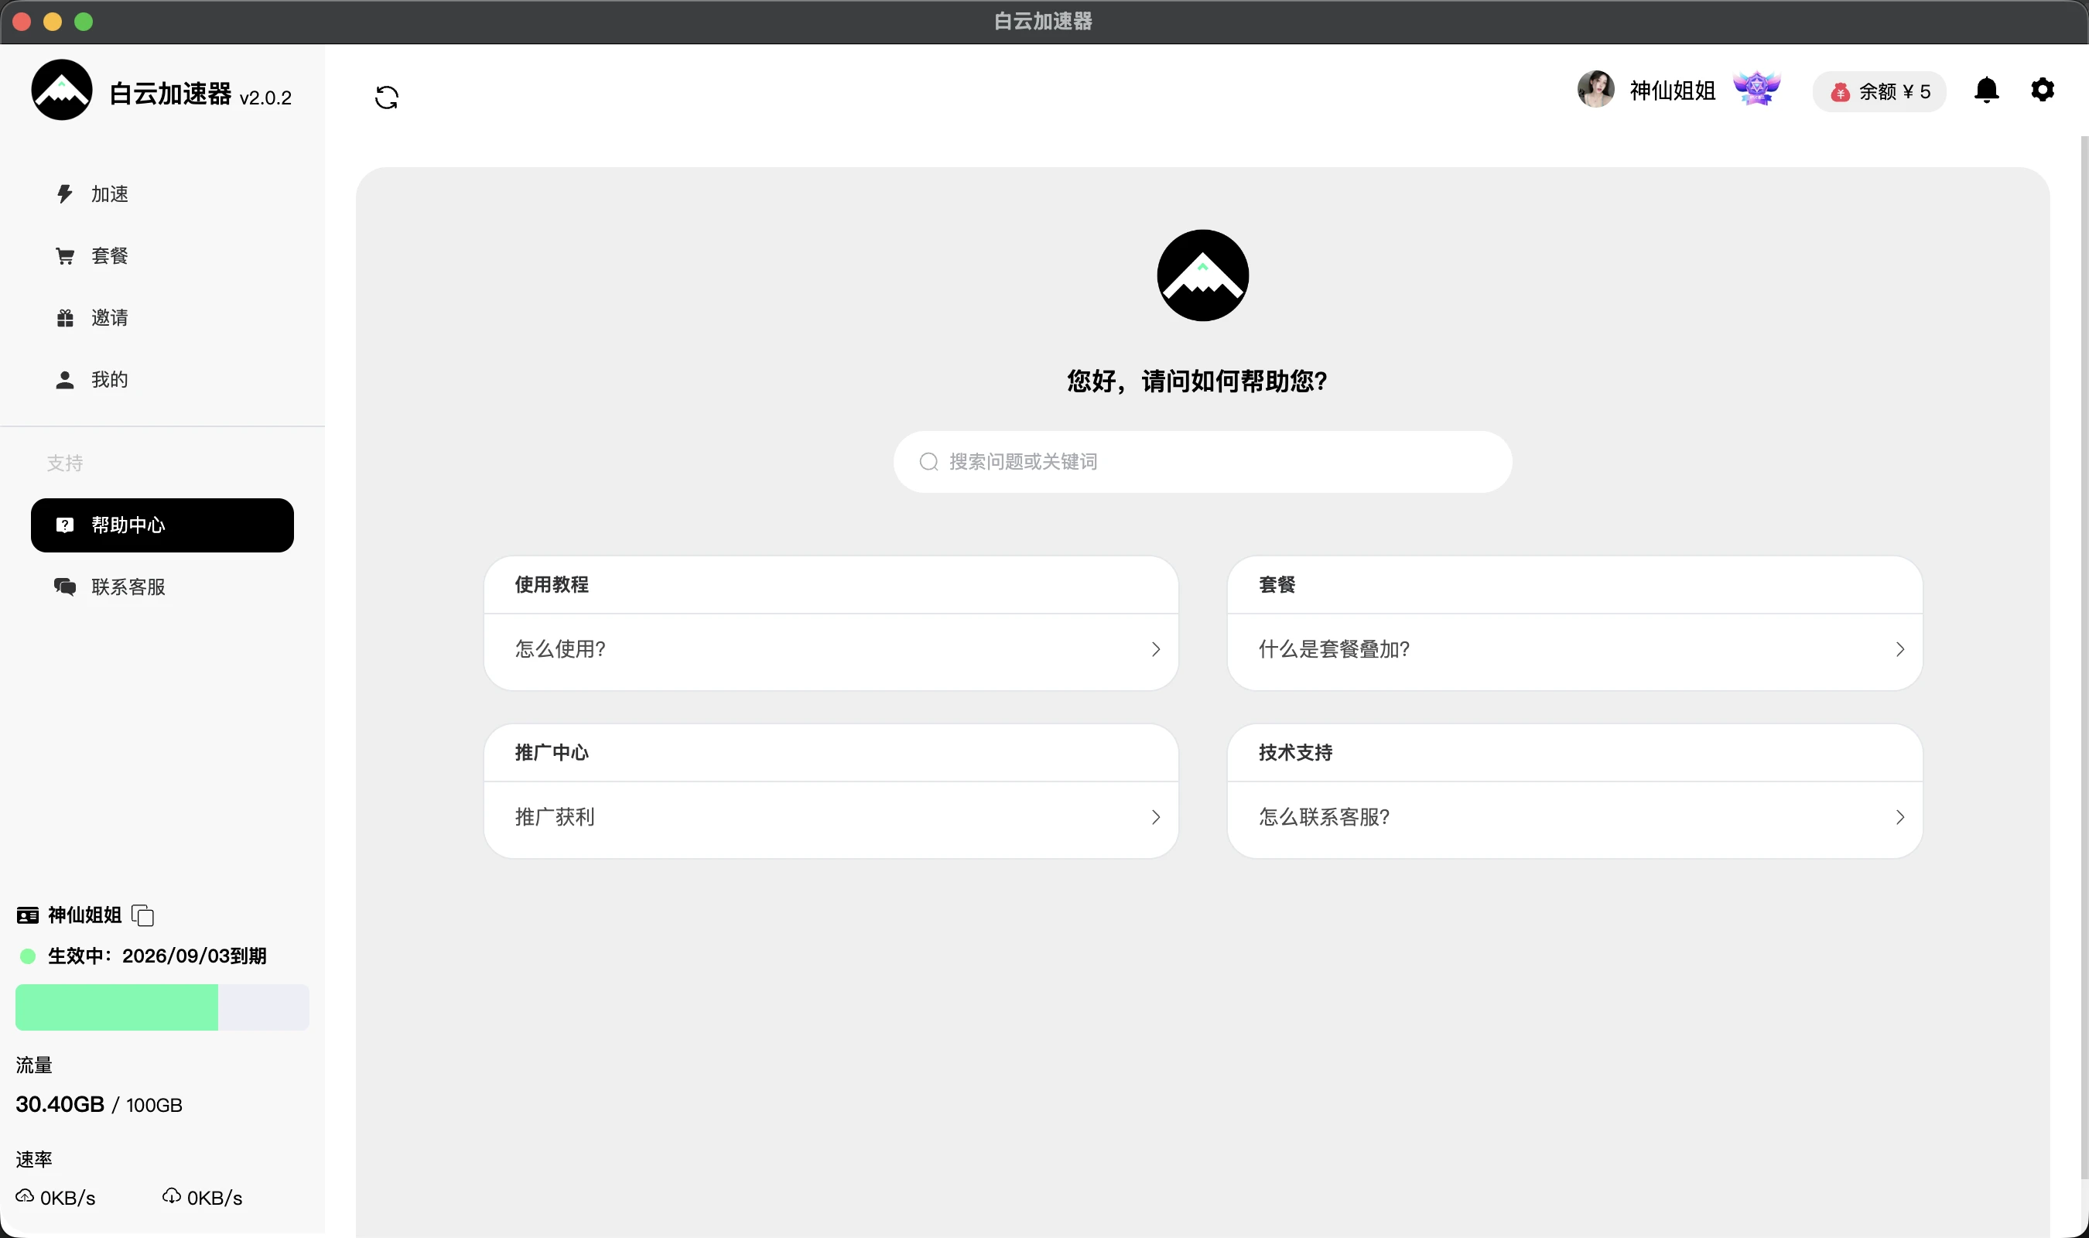The image size is (2089, 1238).
Task: Open the 套餐 sidebar item
Action: (108, 256)
